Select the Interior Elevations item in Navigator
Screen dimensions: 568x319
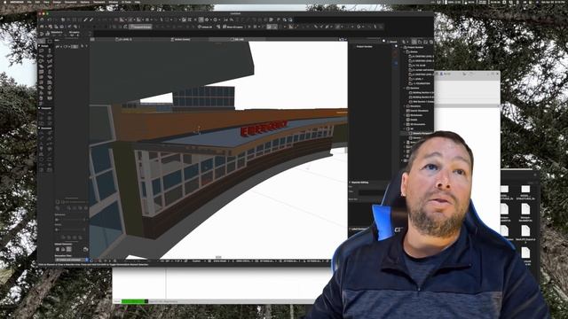tap(418, 111)
